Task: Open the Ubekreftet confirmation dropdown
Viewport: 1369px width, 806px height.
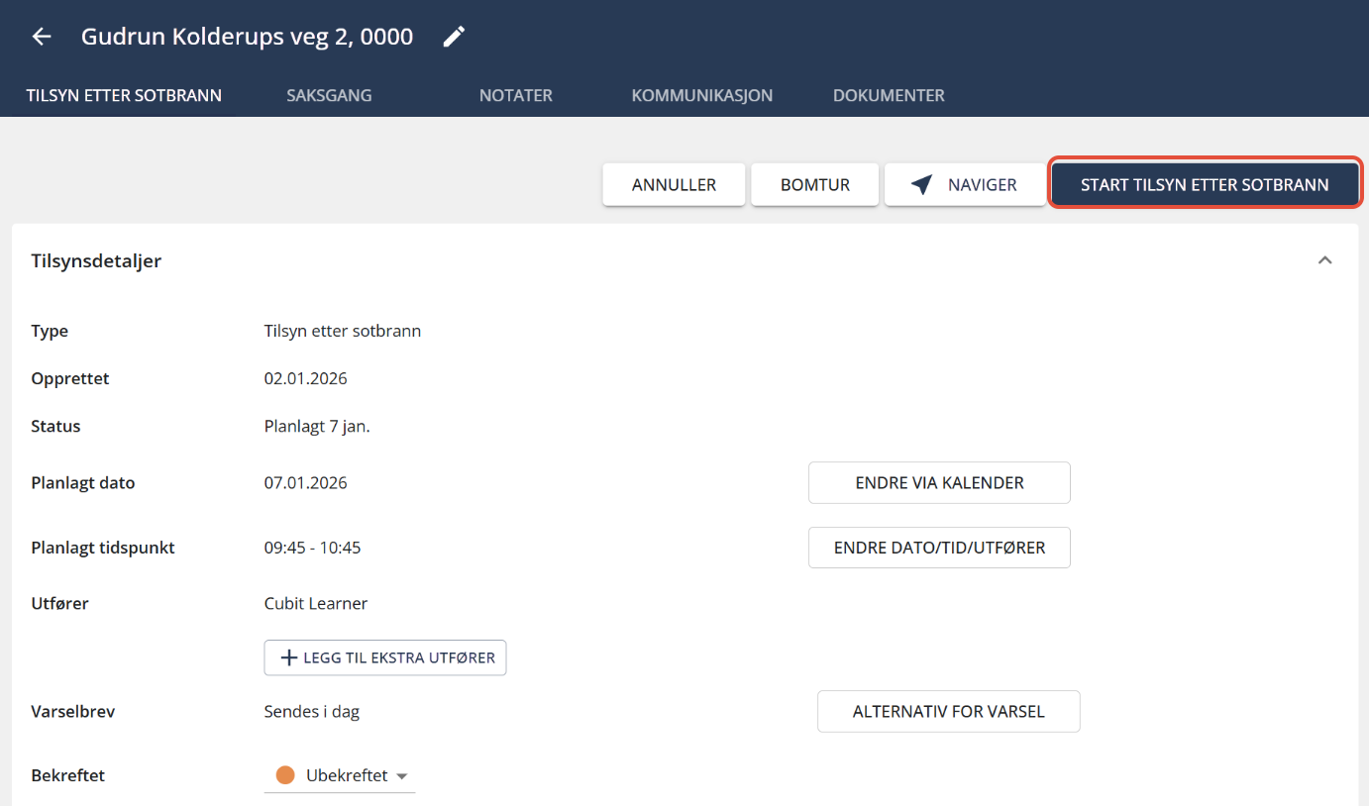Action: pos(340,775)
